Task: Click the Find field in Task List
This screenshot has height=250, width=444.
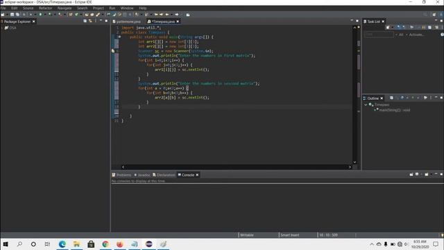Action: click(x=379, y=35)
